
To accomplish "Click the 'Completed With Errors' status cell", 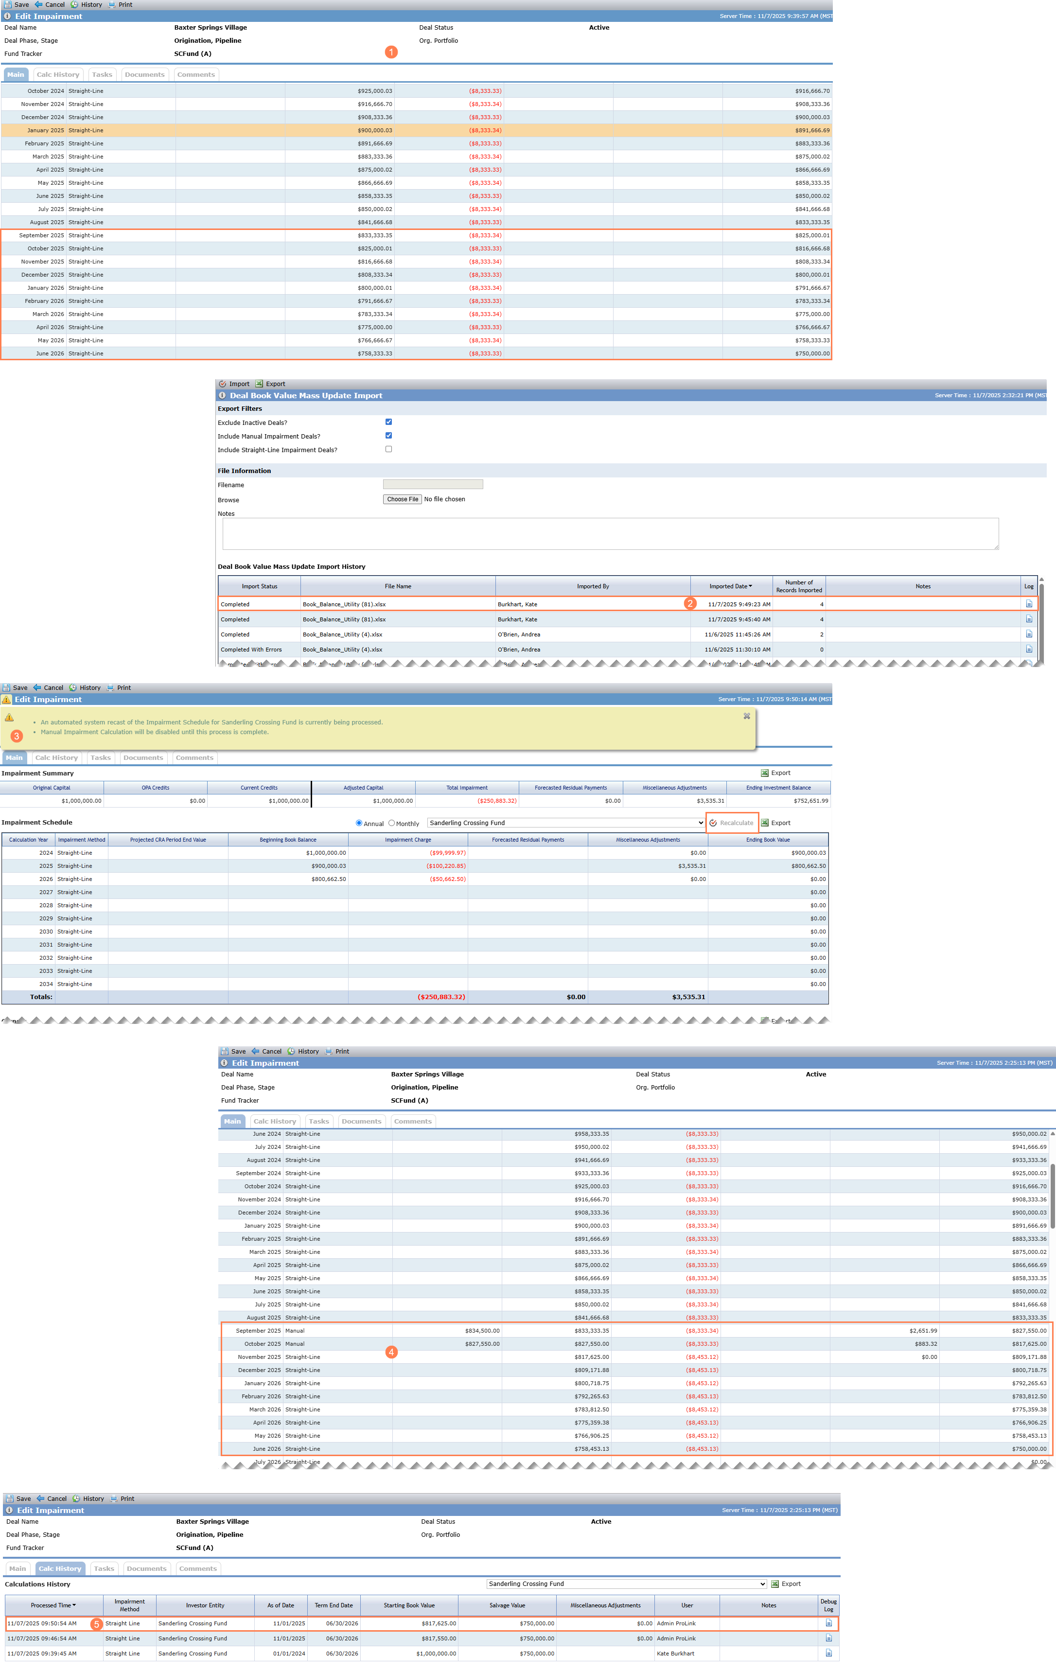I will (x=260, y=650).
